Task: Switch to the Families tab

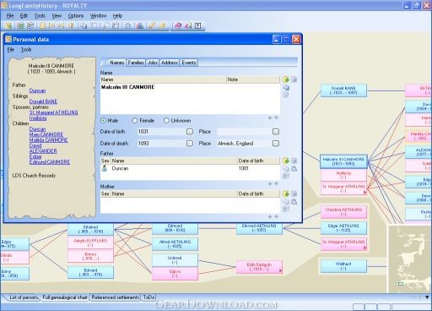Action: pos(136,63)
